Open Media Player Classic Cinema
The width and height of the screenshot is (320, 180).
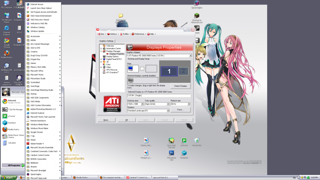(13, 136)
